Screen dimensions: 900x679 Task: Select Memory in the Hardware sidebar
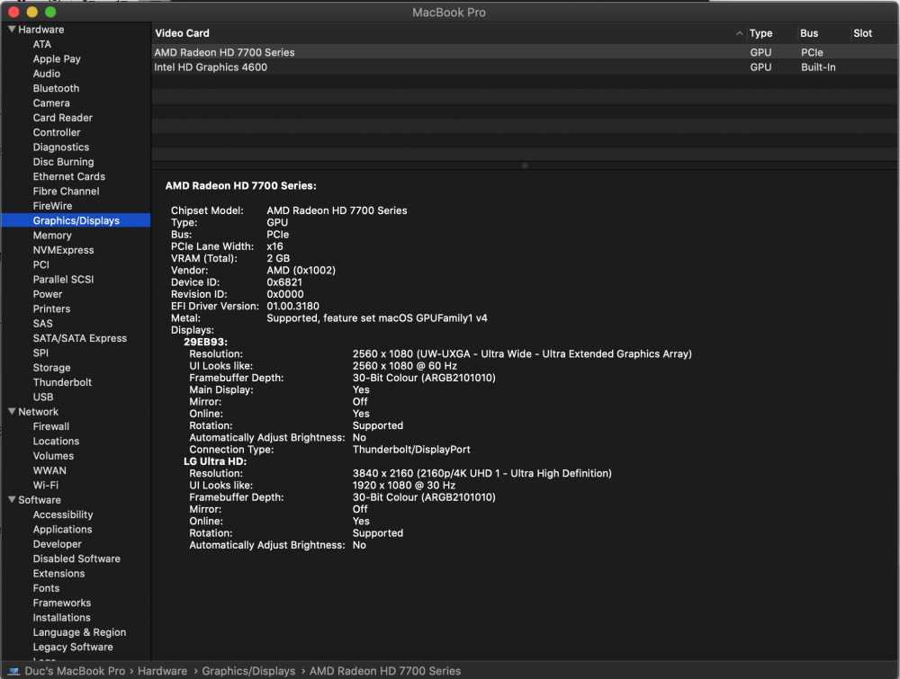pyautogui.click(x=52, y=235)
